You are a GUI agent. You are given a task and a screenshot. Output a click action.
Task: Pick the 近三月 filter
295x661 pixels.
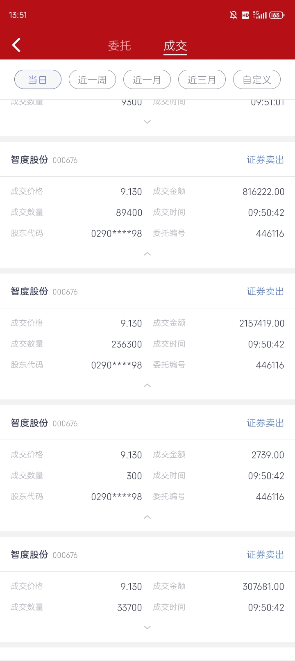pos(202,80)
